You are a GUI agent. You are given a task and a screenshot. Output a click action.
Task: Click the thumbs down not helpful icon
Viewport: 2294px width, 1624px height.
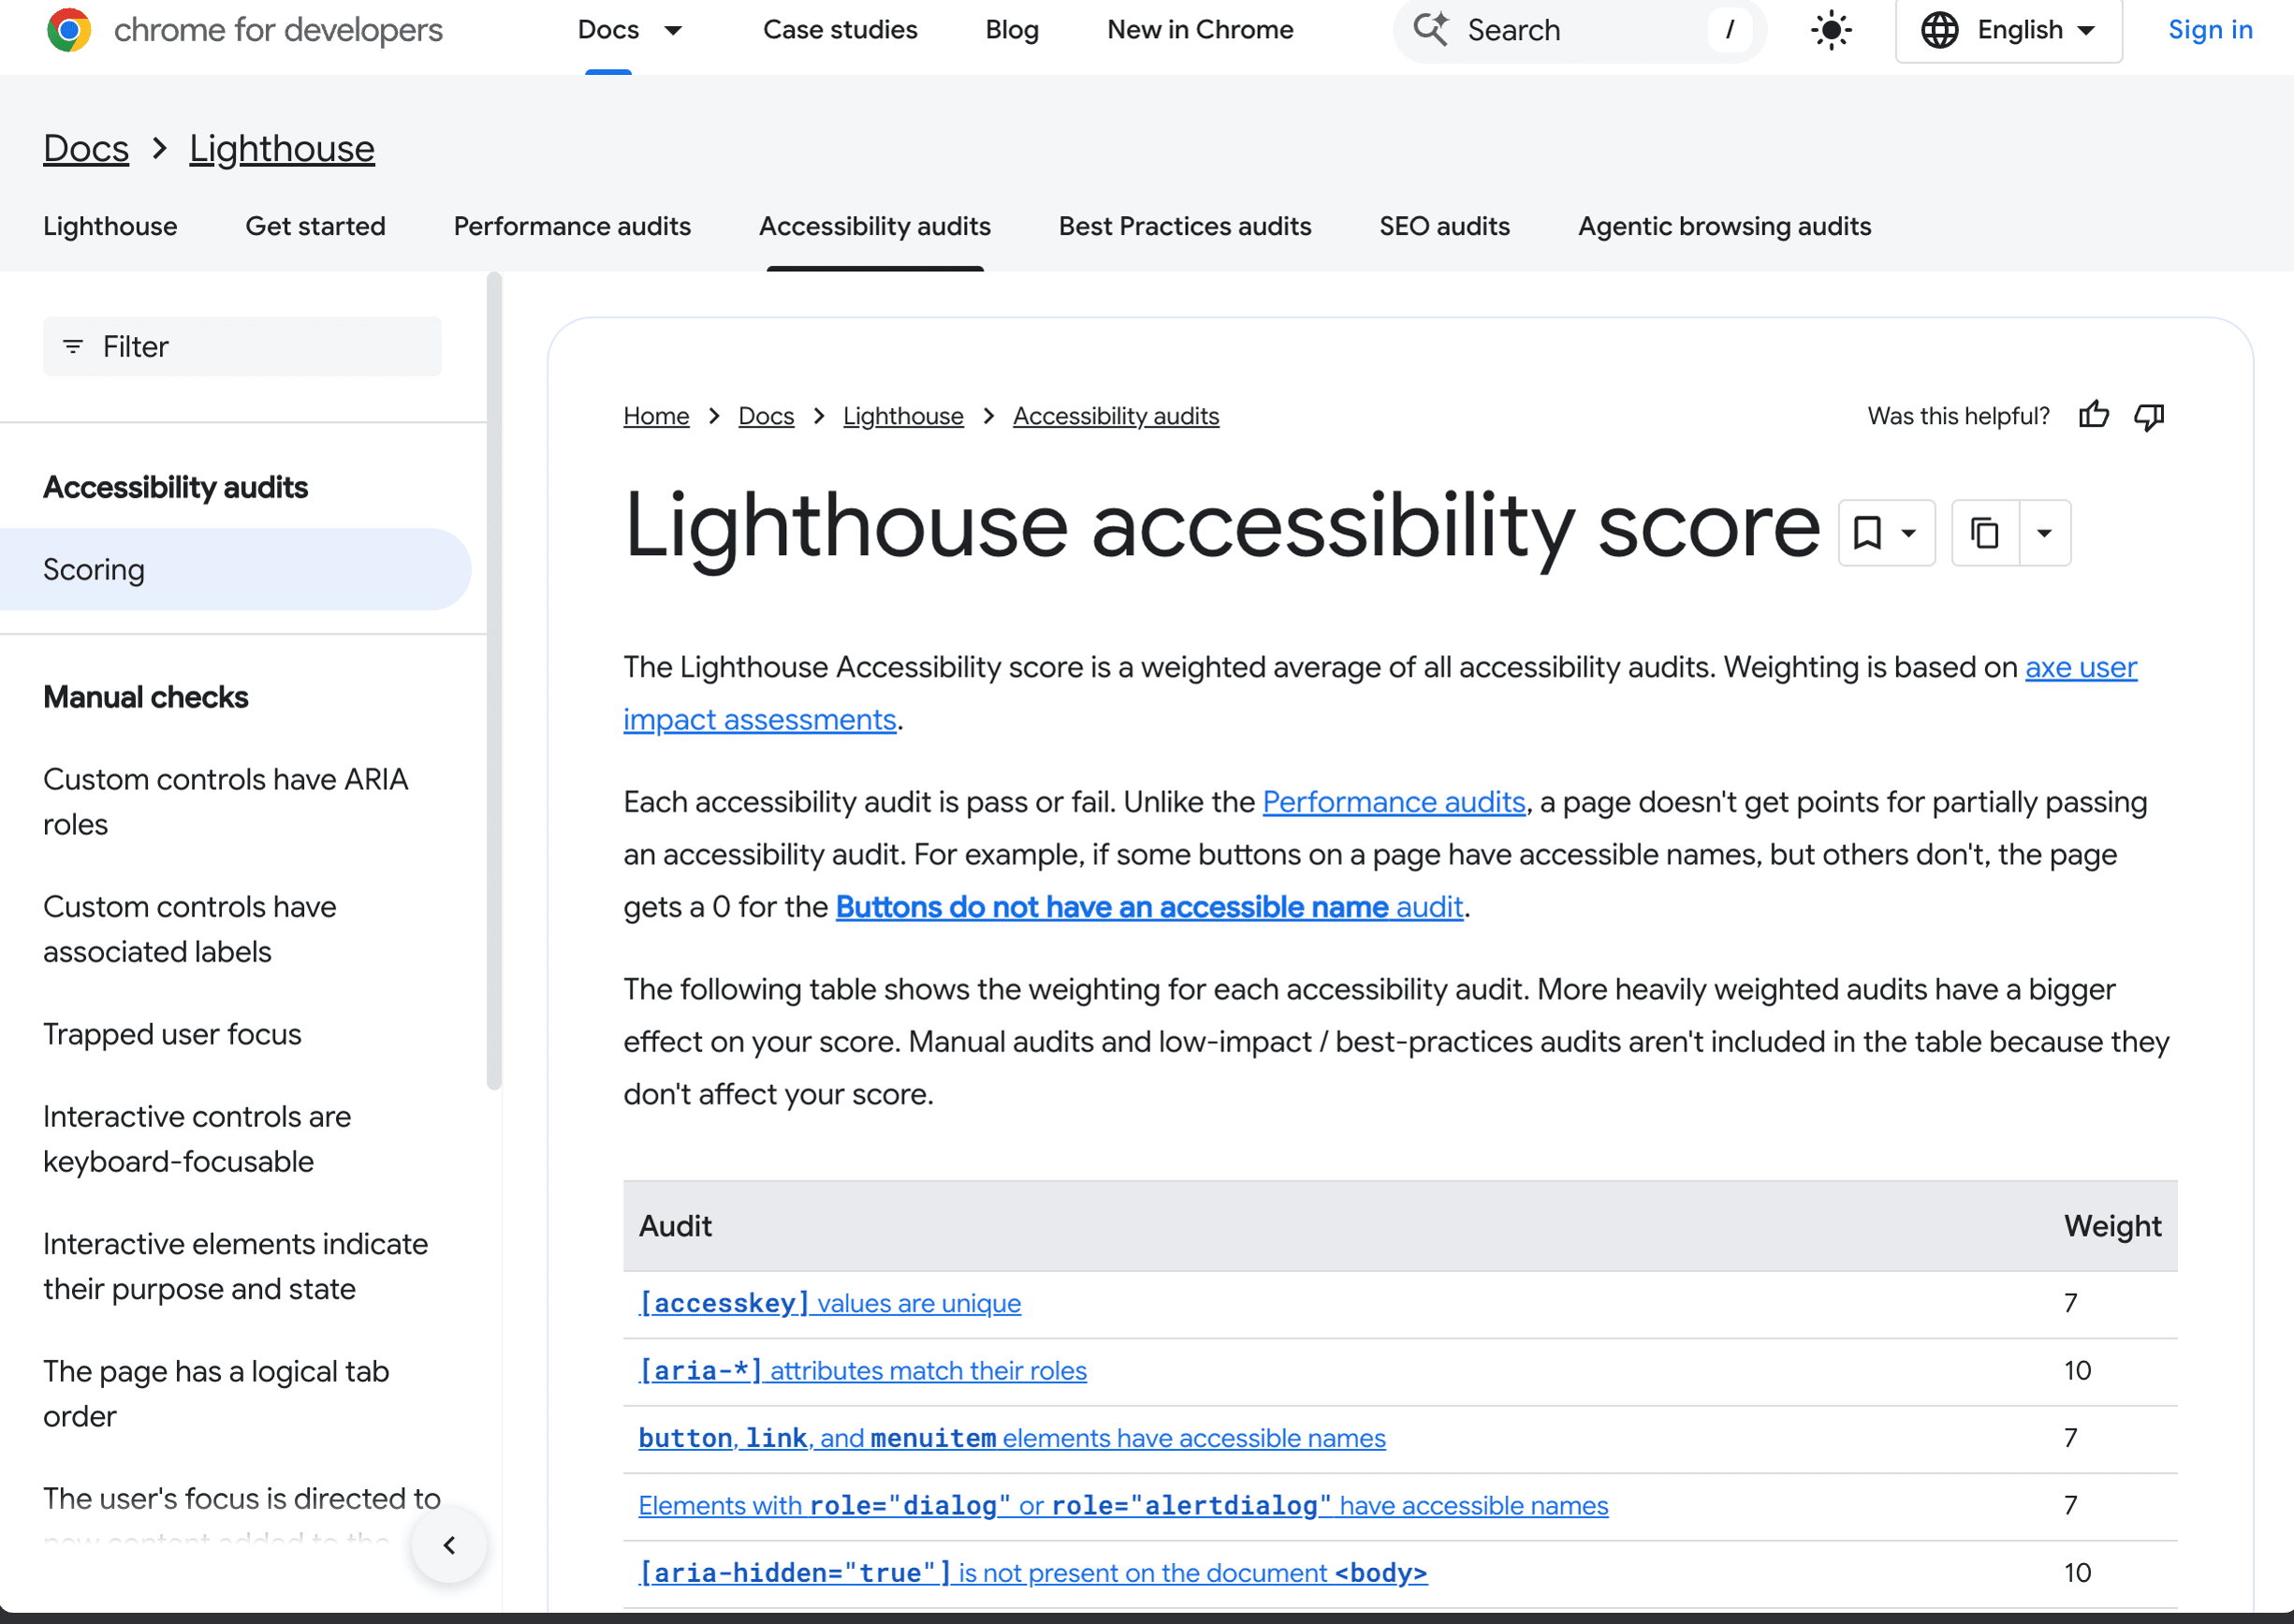pos(2149,416)
